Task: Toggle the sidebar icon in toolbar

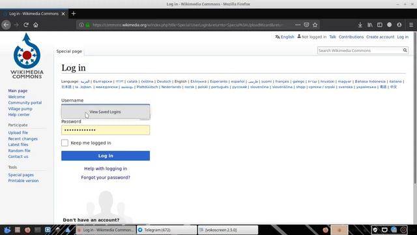Action: tap(380, 25)
